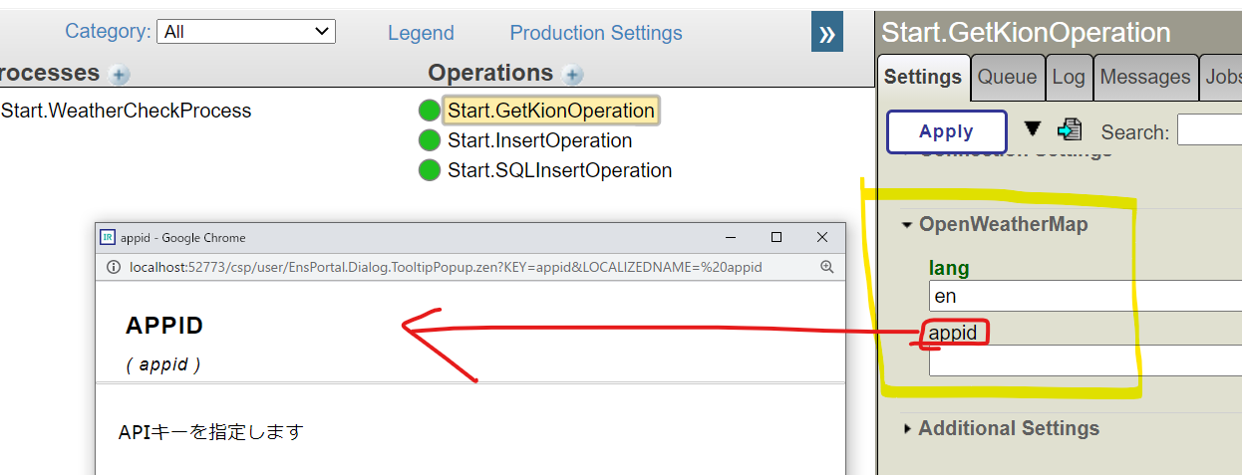
Task: Open the Production Settings link
Action: coord(595,33)
